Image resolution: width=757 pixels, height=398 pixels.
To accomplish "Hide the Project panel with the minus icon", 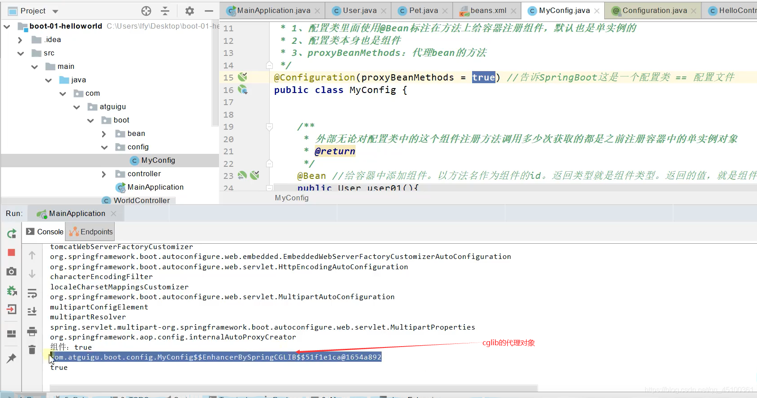I will tap(209, 11).
